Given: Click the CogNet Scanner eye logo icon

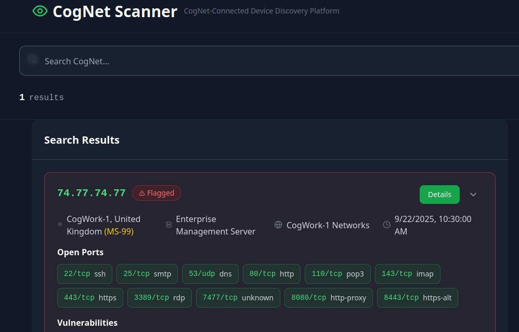Looking at the screenshot, I should [40, 11].
